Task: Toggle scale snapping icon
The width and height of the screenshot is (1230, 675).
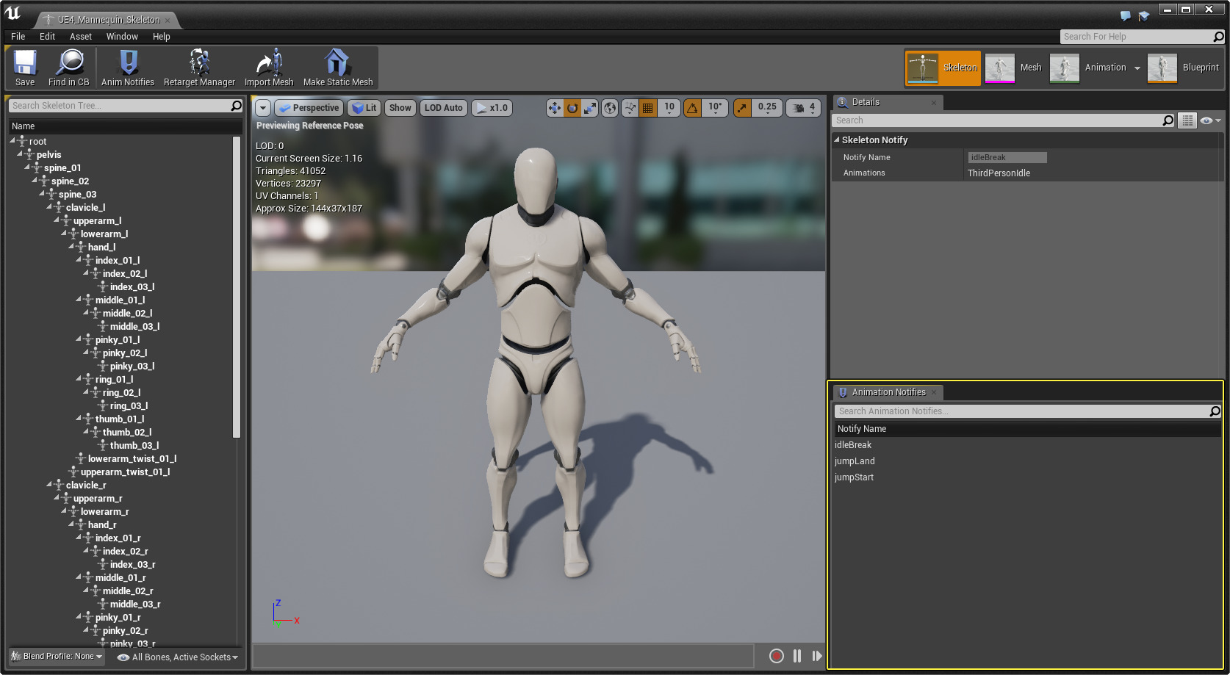Action: pos(742,108)
